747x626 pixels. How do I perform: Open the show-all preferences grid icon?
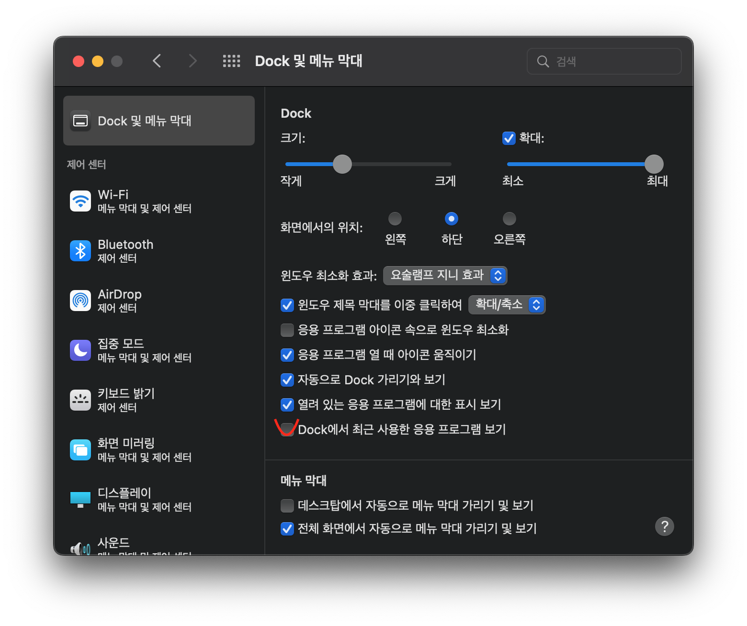point(232,61)
